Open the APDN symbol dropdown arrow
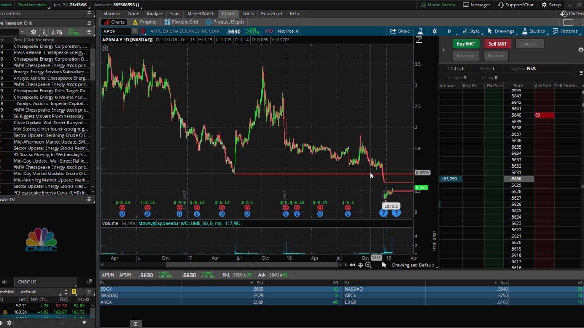Viewport: 584px width, 328px height. [135, 31]
